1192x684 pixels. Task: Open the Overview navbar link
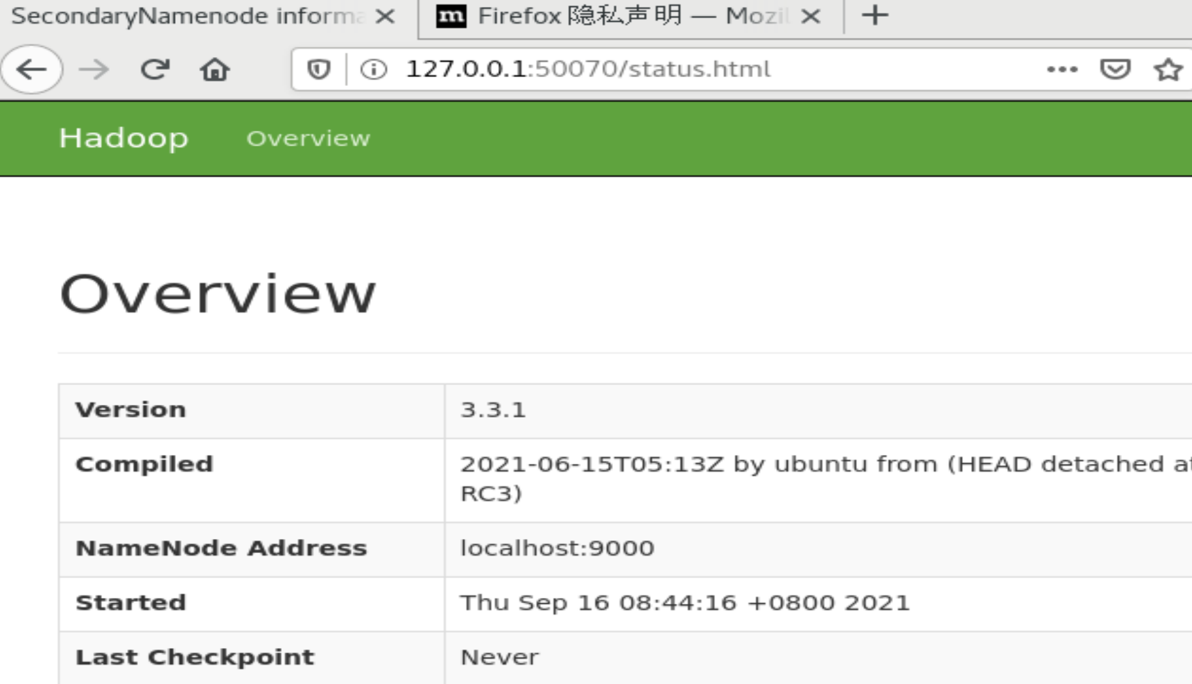click(x=308, y=139)
